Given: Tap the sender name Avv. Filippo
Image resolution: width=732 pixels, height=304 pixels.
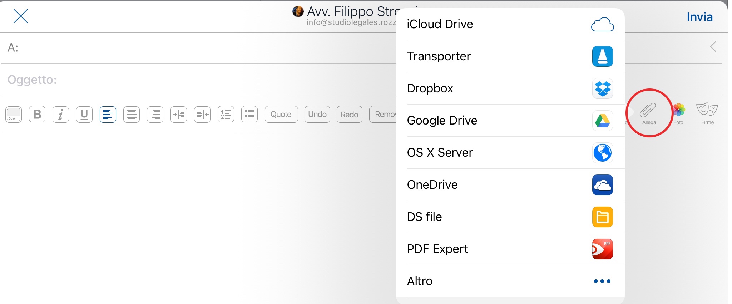Looking at the screenshot, I should (353, 11).
